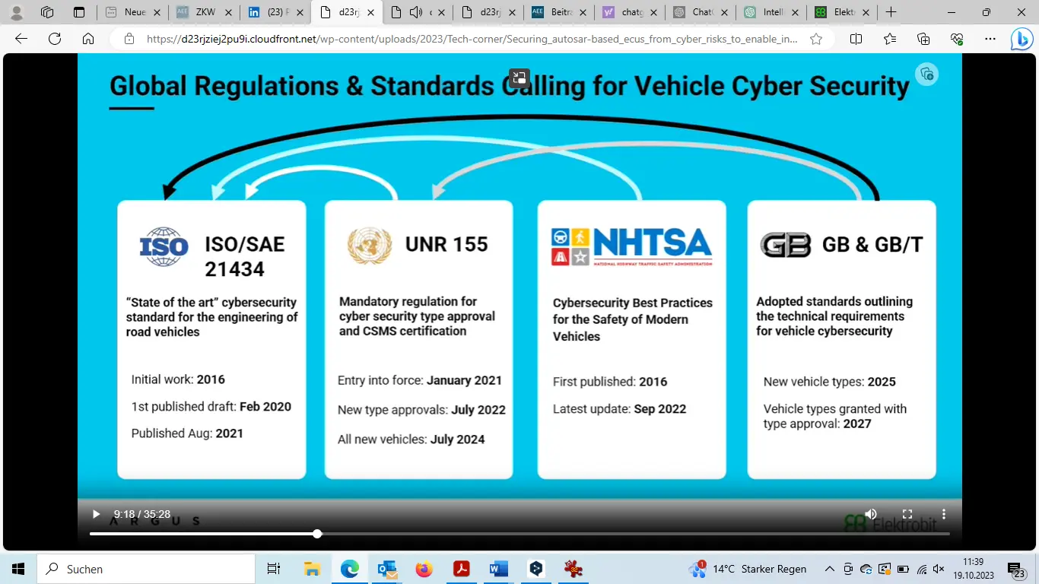This screenshot has height=584, width=1039.
Task: Show hidden system tray icons
Action: (x=829, y=569)
